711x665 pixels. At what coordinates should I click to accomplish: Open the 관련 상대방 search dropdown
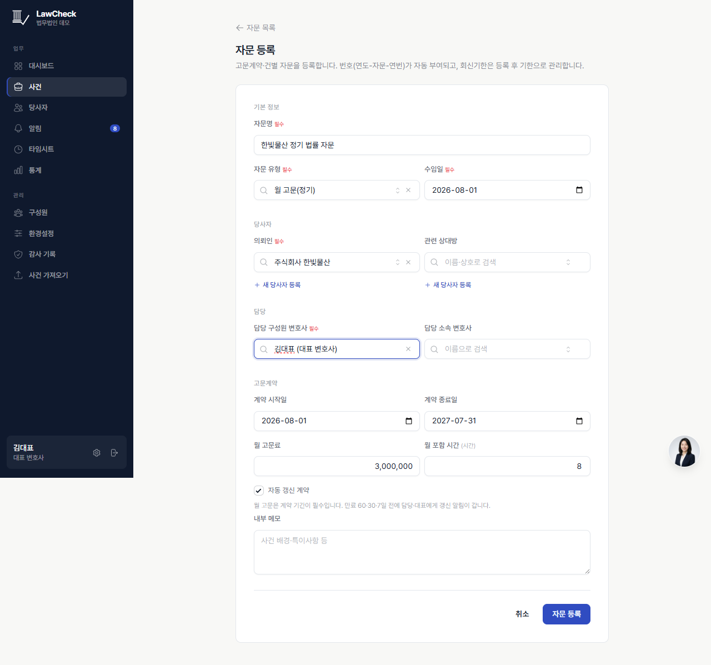(507, 262)
